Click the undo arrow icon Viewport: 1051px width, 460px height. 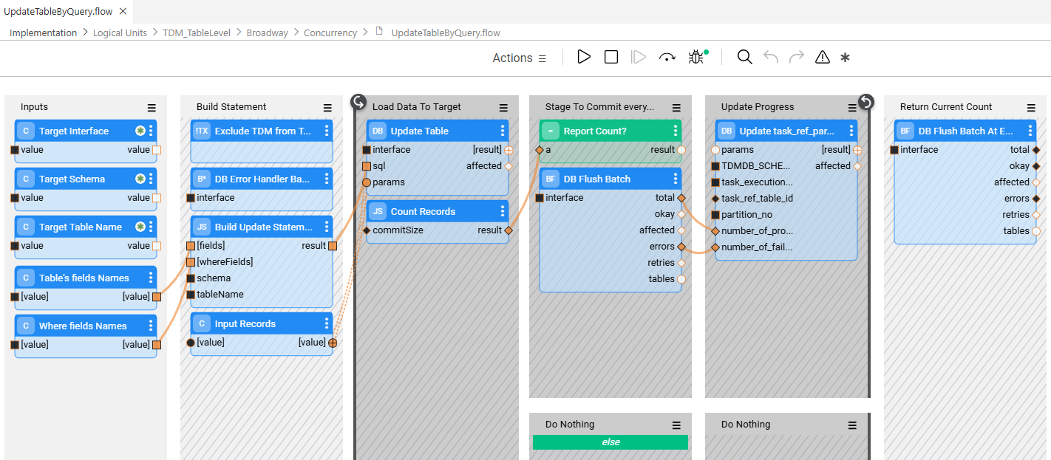click(771, 58)
